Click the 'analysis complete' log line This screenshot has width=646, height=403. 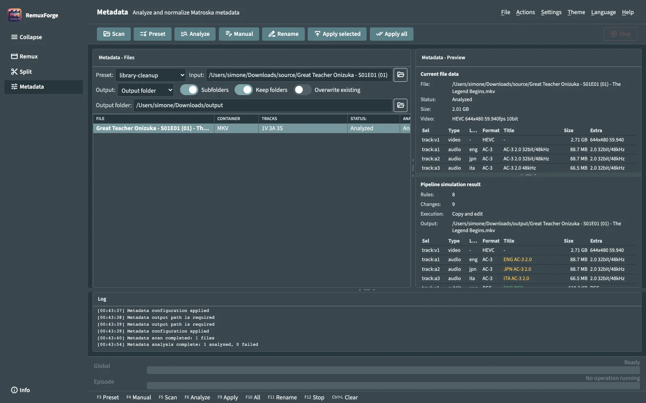coord(178,345)
